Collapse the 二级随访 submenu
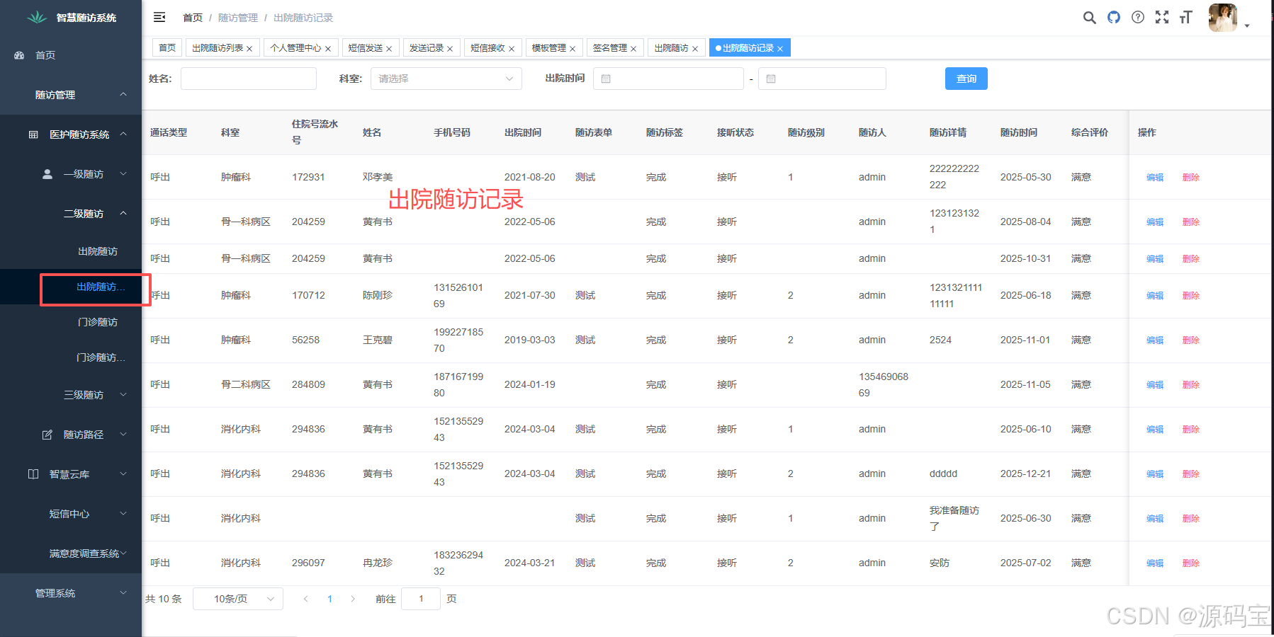This screenshot has height=637, width=1274. (x=71, y=214)
